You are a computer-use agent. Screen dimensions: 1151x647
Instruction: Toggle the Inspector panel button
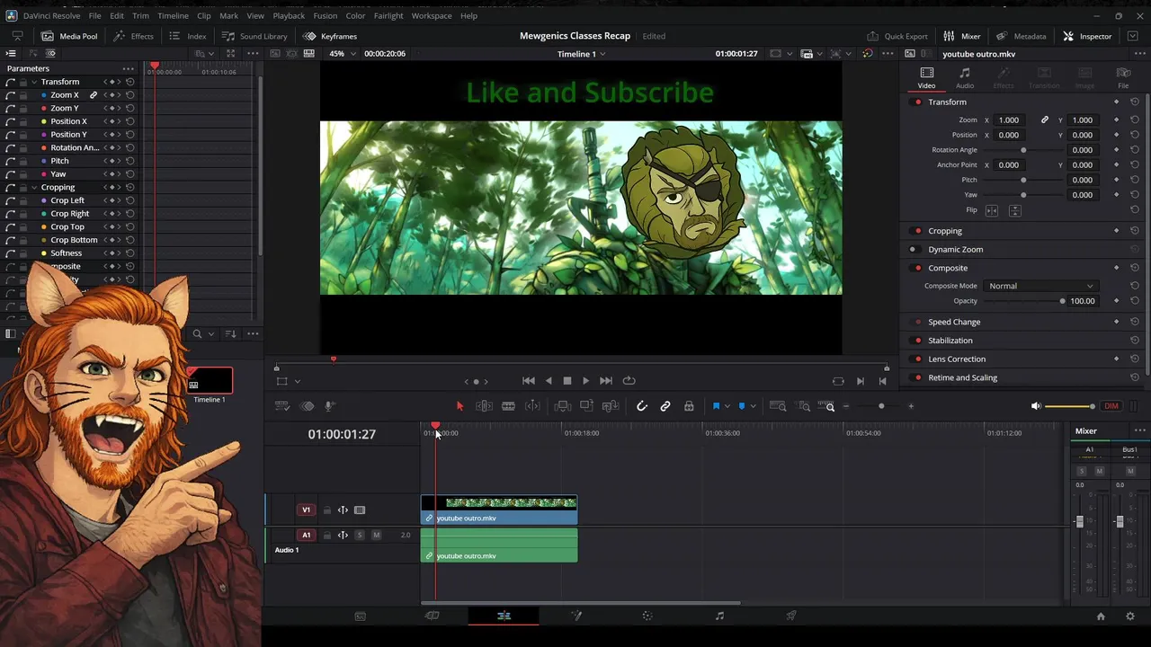point(1087,36)
